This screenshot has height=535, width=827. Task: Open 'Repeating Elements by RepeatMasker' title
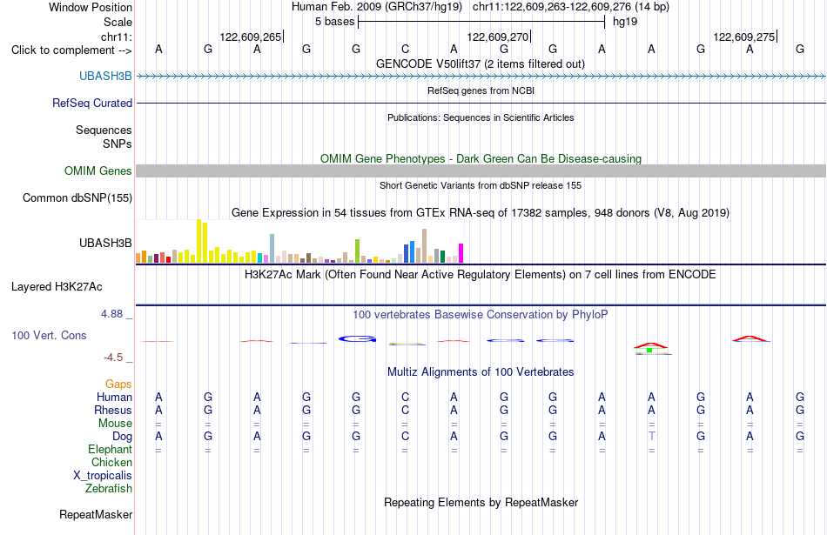click(481, 502)
